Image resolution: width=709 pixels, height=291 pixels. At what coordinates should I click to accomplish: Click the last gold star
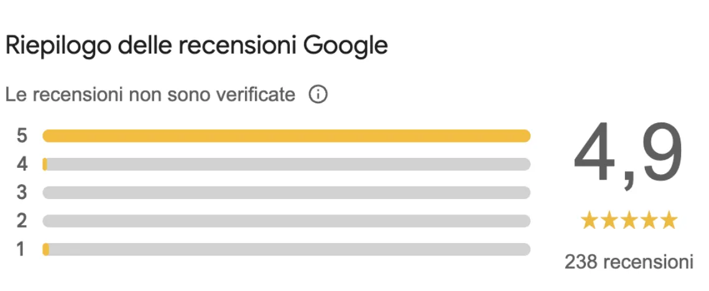pyautogui.click(x=669, y=221)
